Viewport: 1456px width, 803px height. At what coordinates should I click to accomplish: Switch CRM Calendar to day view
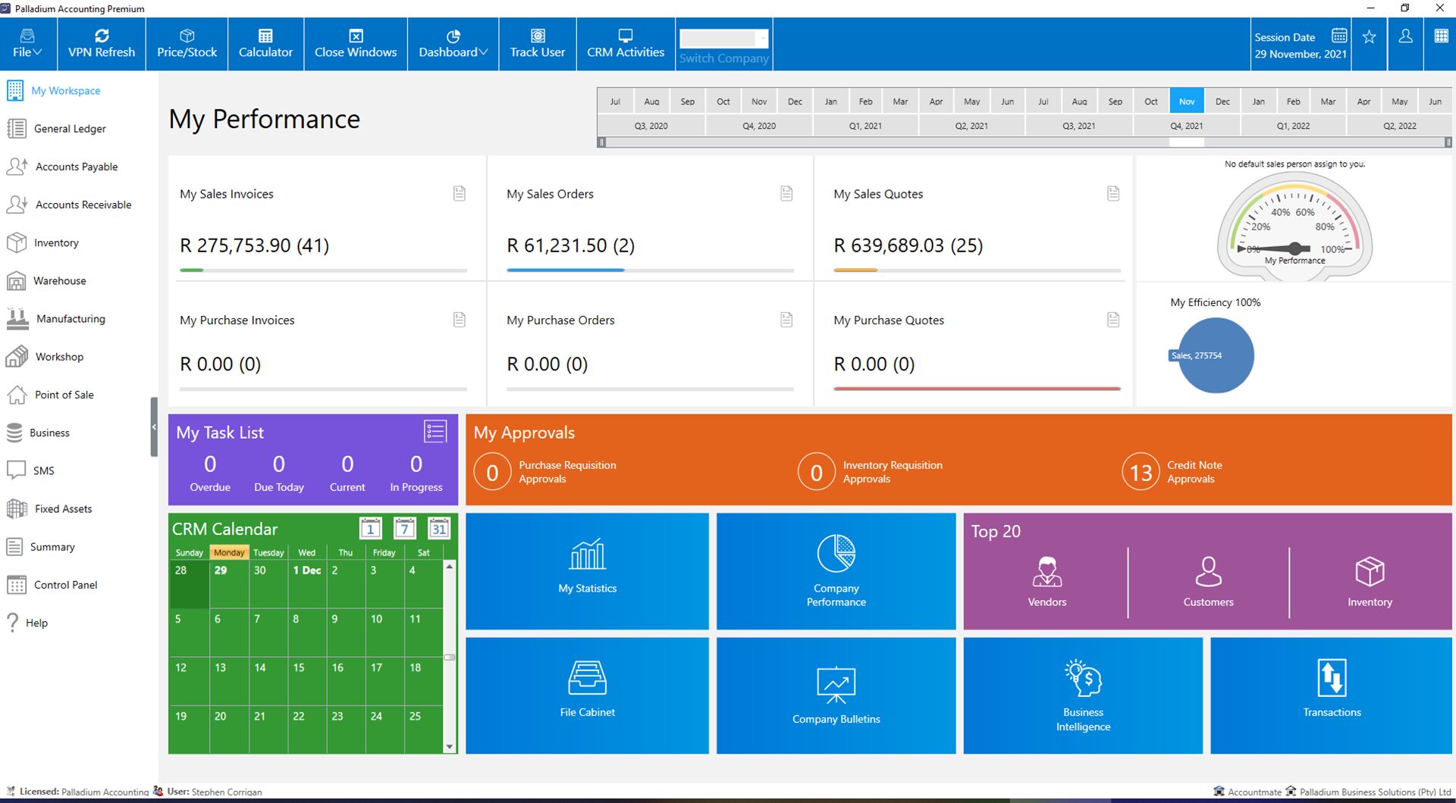[370, 528]
